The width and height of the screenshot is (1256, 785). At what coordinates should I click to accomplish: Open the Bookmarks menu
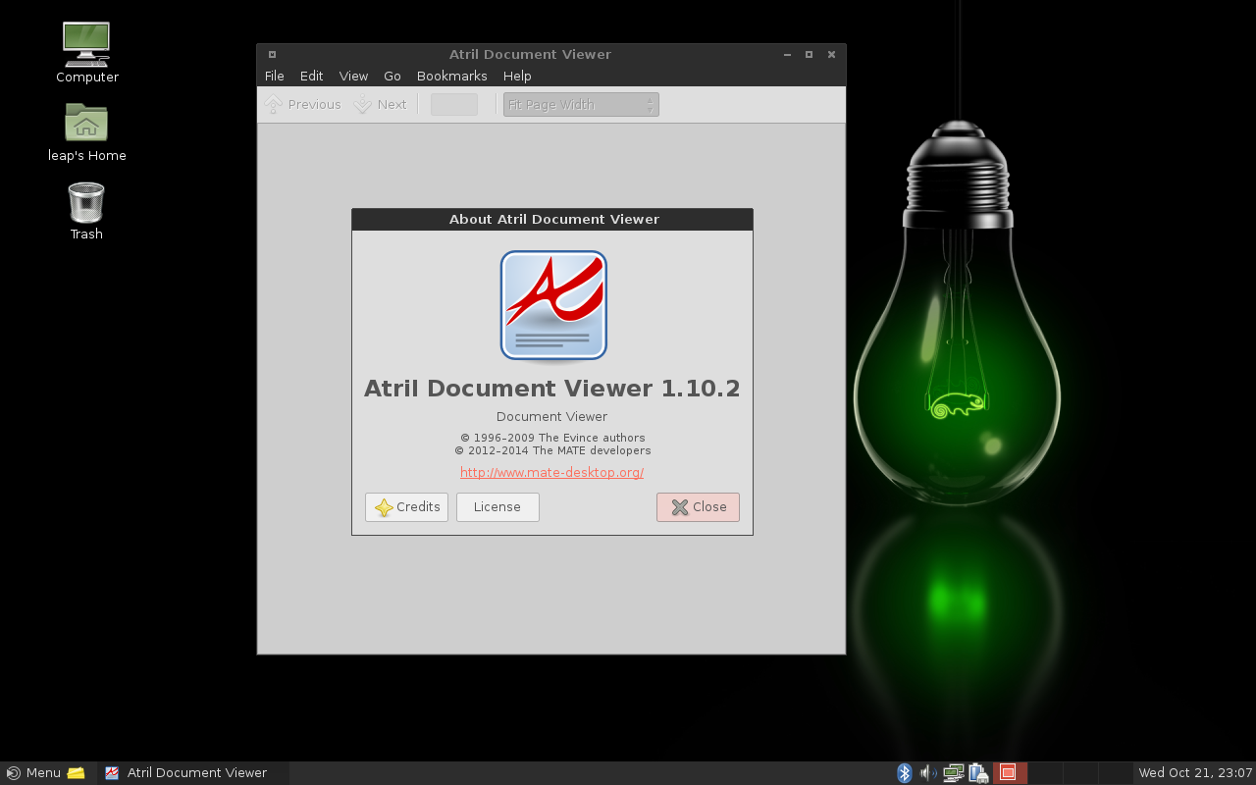pos(451,77)
